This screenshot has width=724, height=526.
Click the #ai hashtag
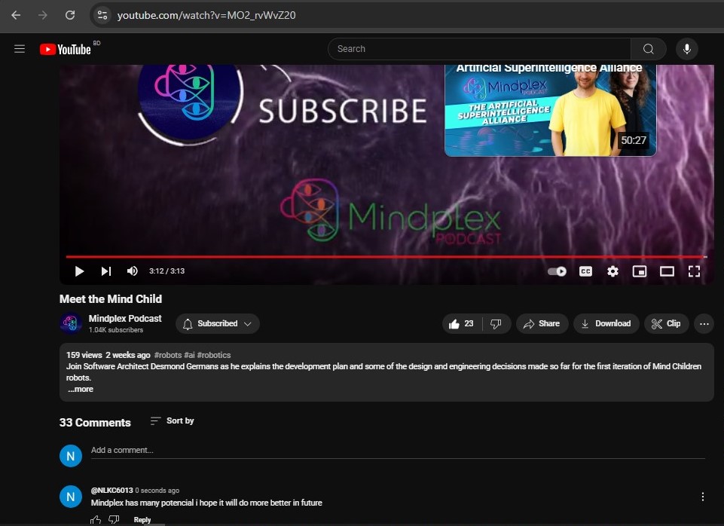point(189,355)
